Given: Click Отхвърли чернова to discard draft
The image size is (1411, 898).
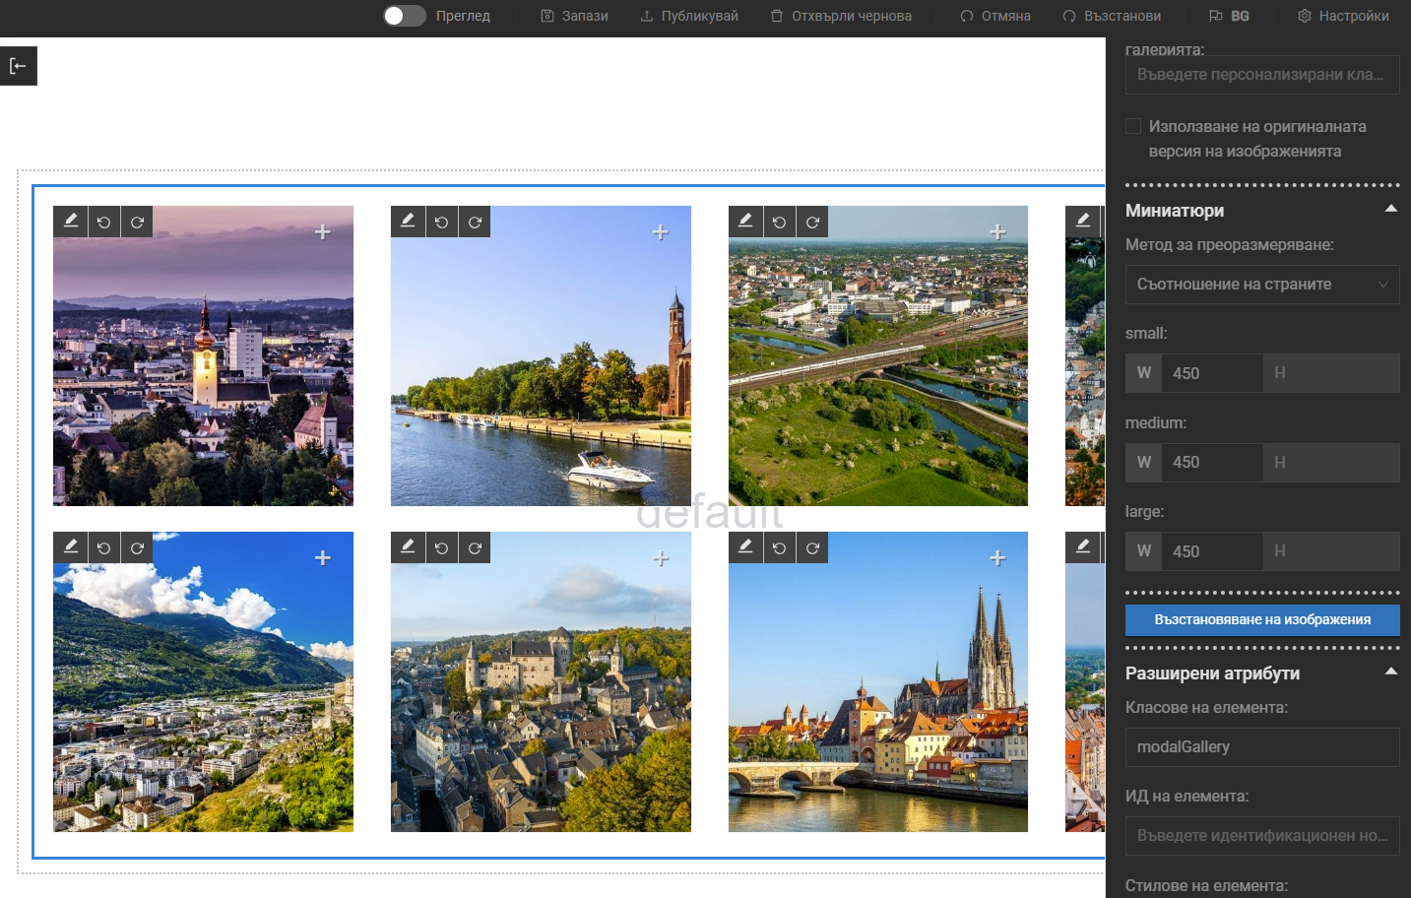Looking at the screenshot, I should click(841, 16).
